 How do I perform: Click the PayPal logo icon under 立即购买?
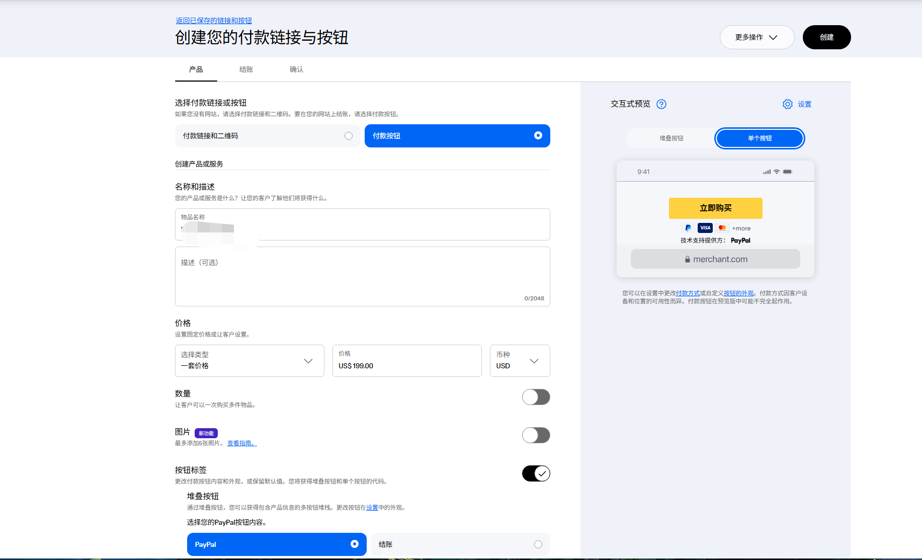tap(688, 228)
